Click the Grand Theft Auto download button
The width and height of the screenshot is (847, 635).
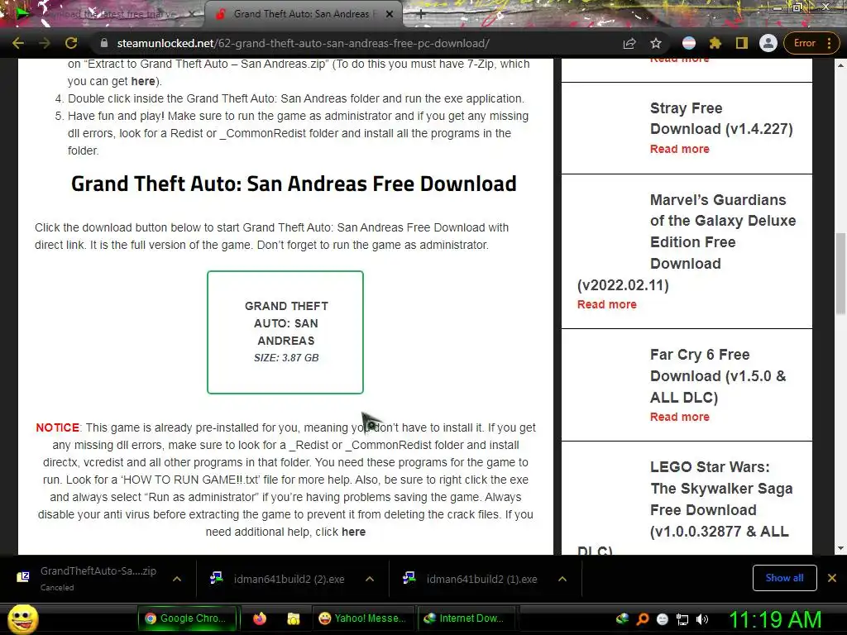pos(285,332)
